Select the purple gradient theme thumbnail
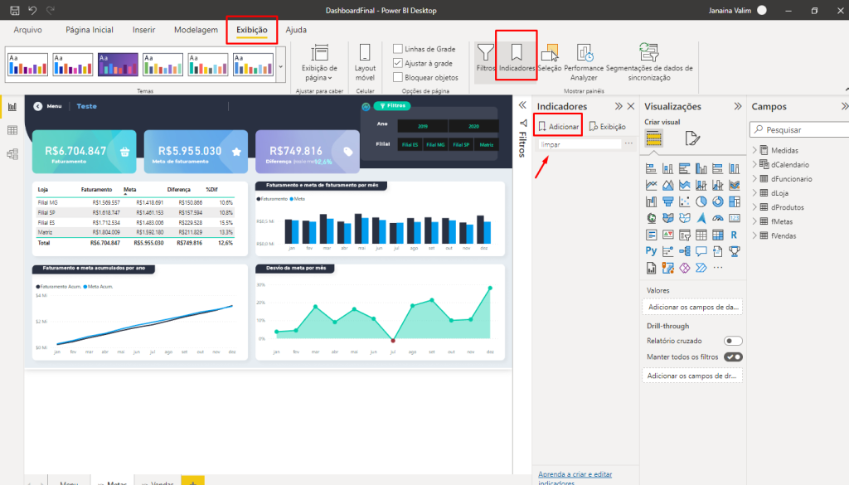The width and height of the screenshot is (849, 485). coord(118,65)
